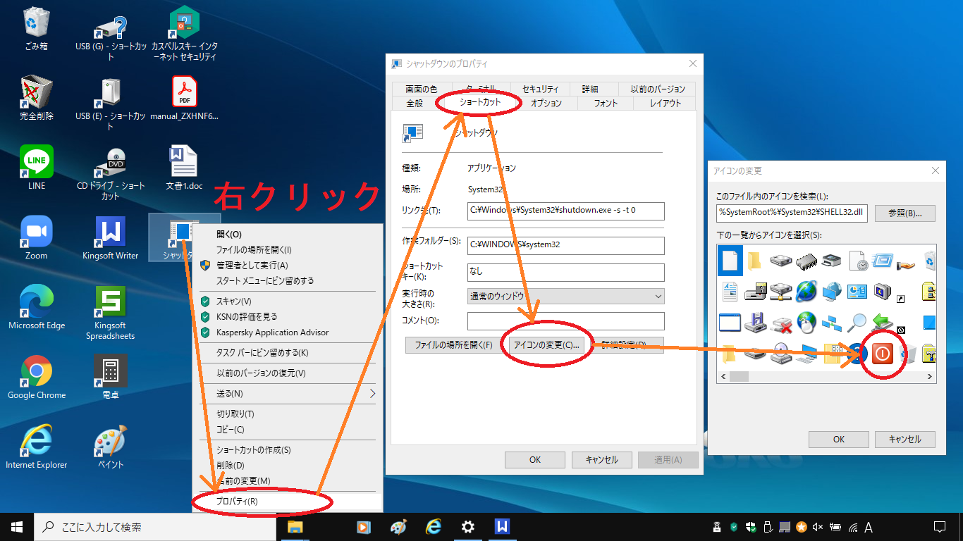963x541 pixels.
Task: Switch to the オプション tab
Action: tap(546, 103)
